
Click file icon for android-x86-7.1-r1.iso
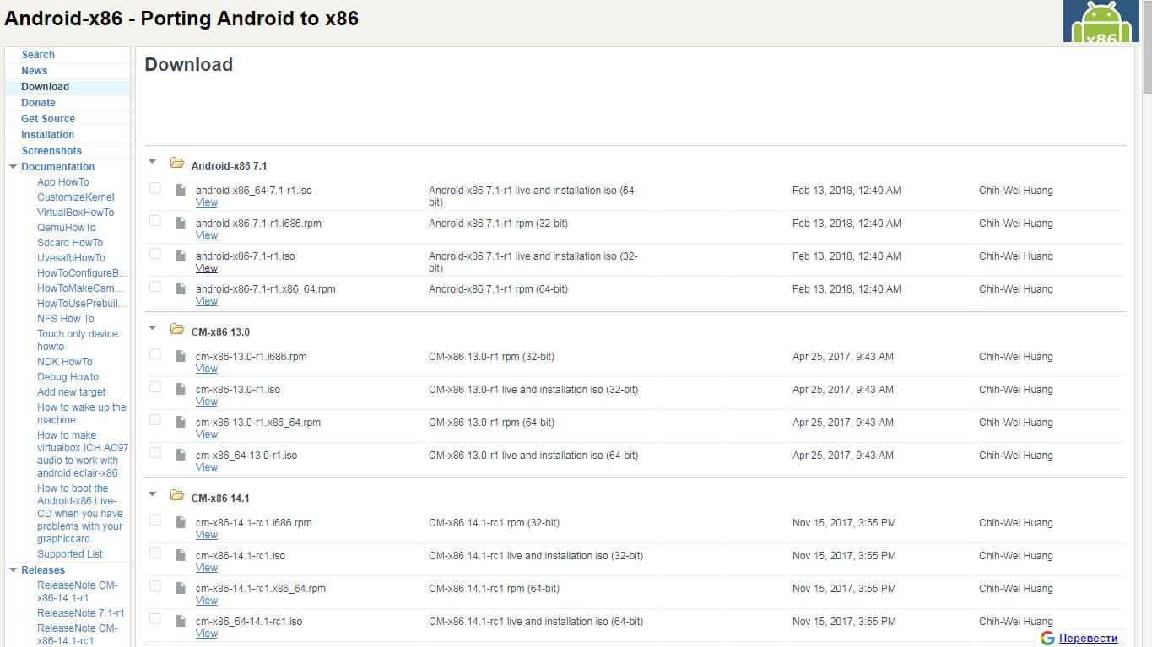click(x=180, y=256)
